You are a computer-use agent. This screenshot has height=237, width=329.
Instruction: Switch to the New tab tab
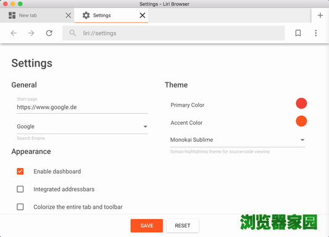[x=37, y=15]
